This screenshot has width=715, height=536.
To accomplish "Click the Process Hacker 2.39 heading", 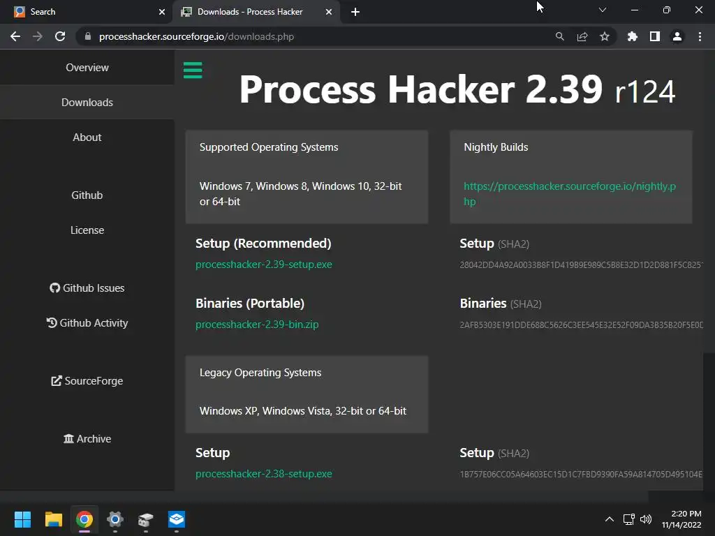I will point(457,89).
